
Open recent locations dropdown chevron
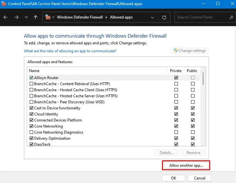(x=26, y=17)
